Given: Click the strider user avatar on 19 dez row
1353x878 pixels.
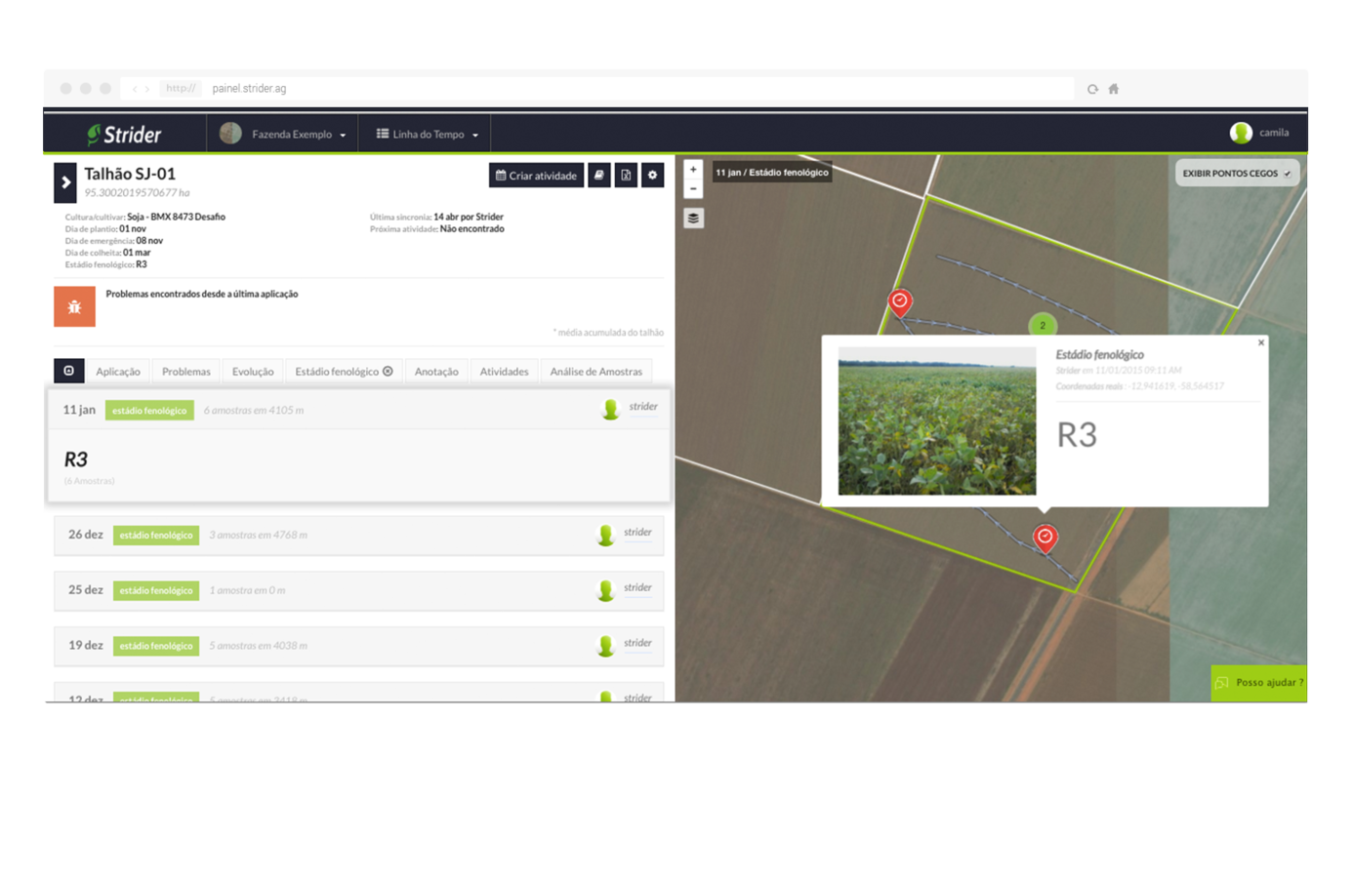Looking at the screenshot, I should 605,646.
